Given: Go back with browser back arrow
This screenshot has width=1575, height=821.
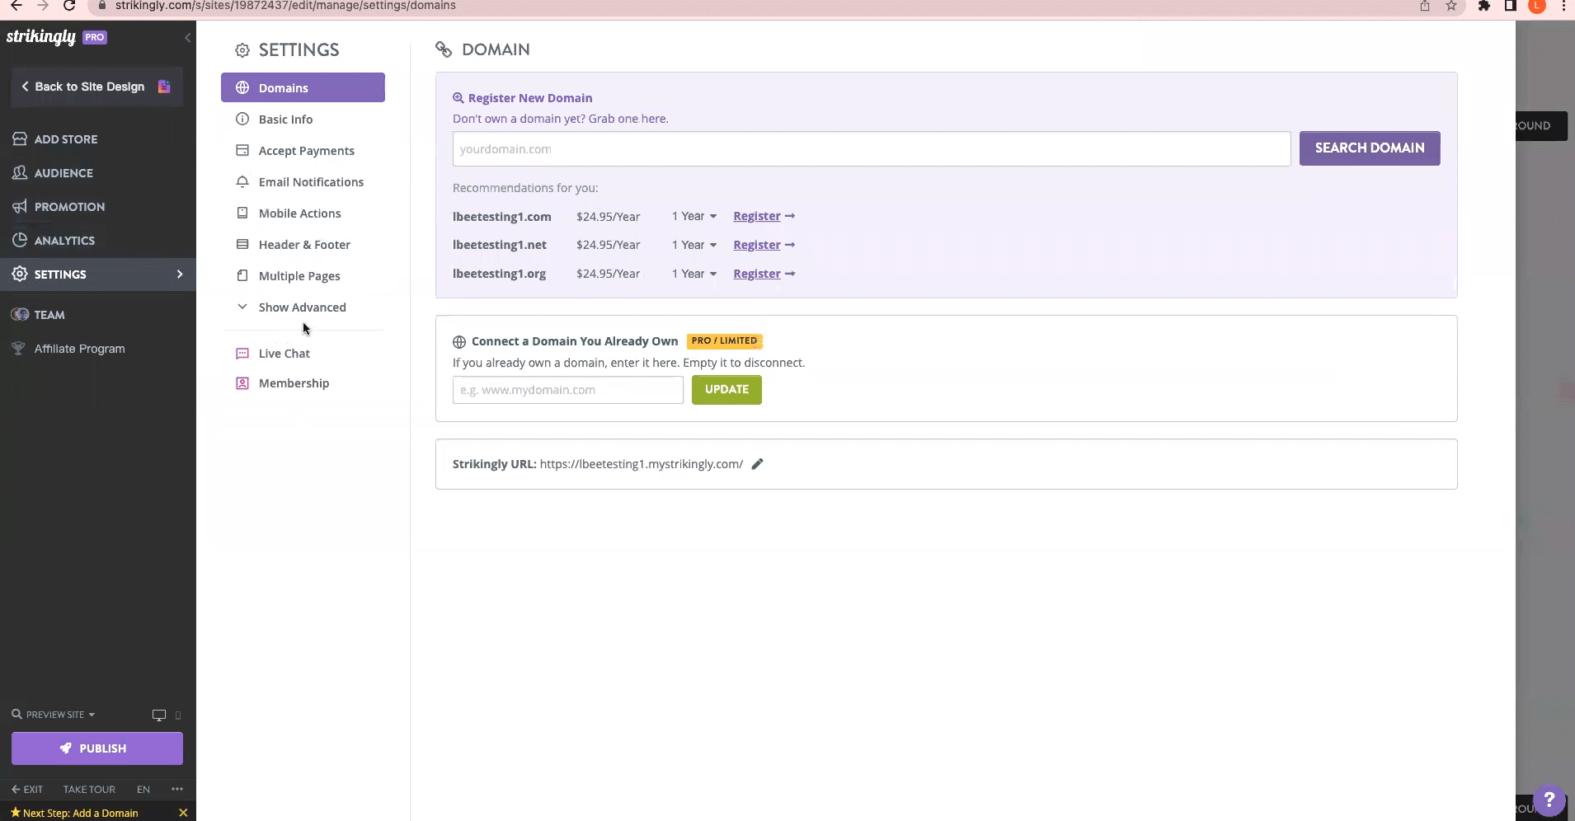Looking at the screenshot, I should coord(16,6).
